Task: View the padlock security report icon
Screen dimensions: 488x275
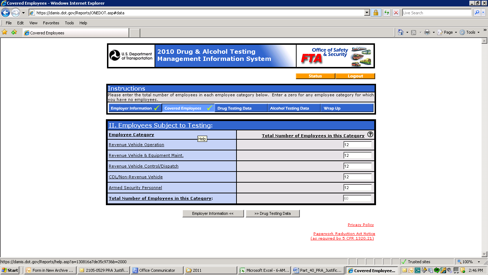Action: pyautogui.click(x=376, y=13)
